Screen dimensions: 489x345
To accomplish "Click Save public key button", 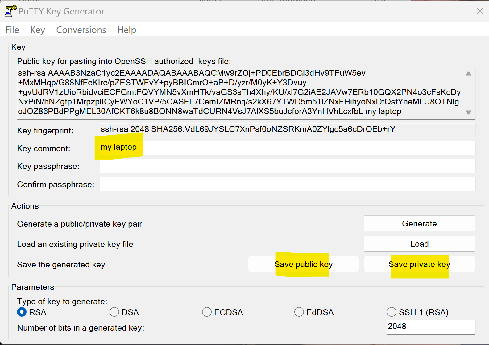I will coord(304,264).
